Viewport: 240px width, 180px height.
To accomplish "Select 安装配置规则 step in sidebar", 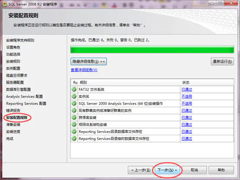I will 16,118.
